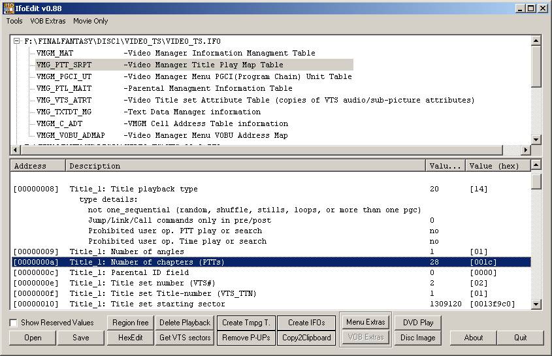Open the Movie Only menu
Viewport: 552px width, 356px height.
click(x=91, y=21)
